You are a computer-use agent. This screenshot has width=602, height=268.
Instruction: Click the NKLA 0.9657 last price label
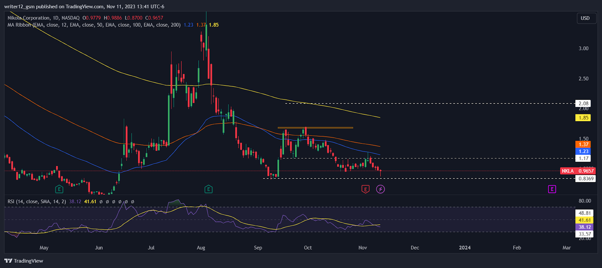[578, 171]
